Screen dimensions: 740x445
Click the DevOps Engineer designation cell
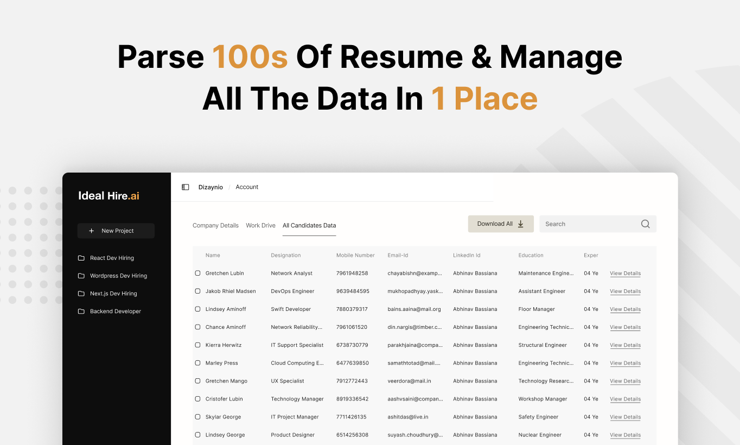coord(293,291)
